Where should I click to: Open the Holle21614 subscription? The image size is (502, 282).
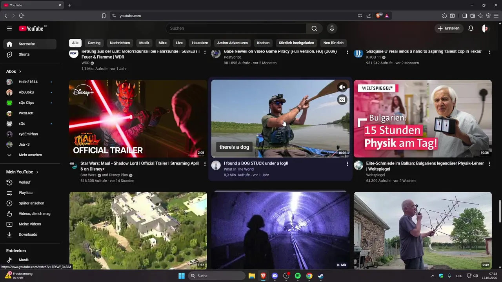point(30,82)
